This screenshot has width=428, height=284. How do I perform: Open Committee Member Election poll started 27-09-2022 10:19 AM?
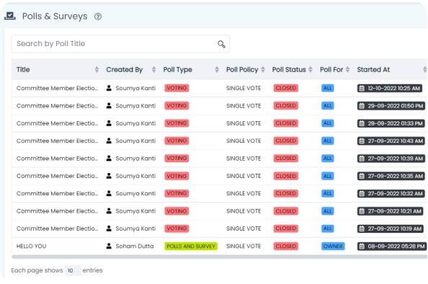[57, 228]
